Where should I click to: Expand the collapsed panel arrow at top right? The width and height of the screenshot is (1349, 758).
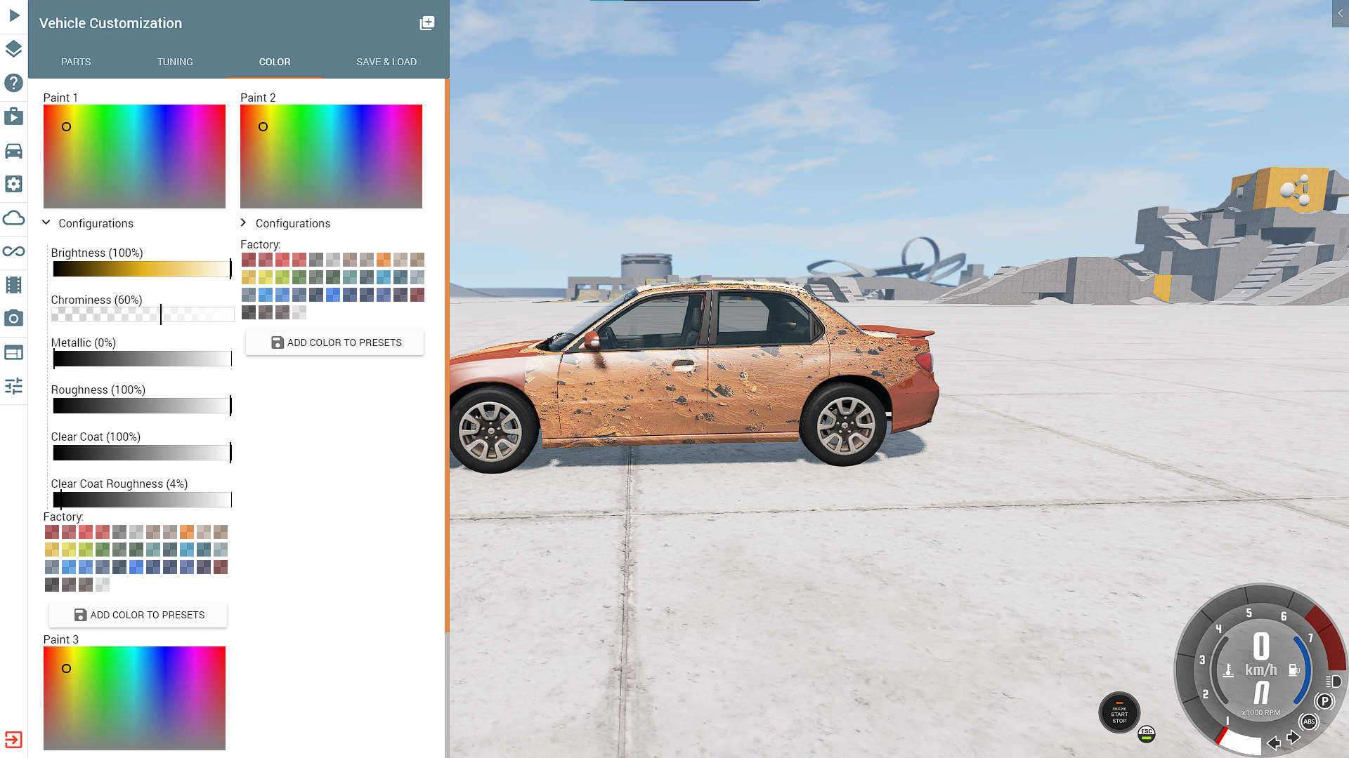[x=1340, y=13]
